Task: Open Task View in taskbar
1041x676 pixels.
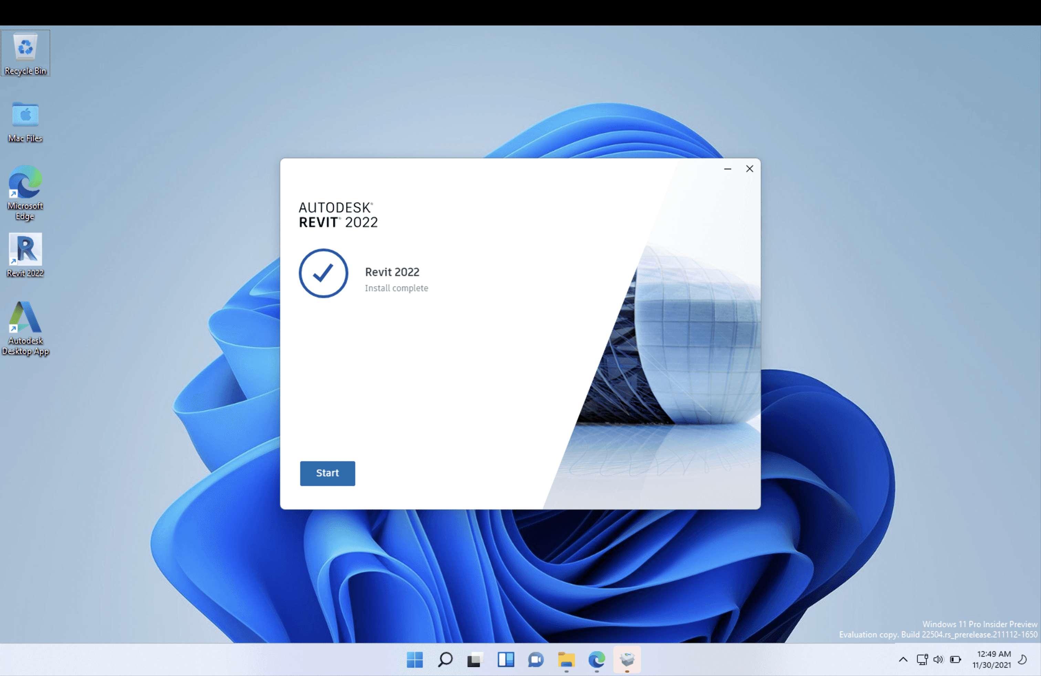Action: click(x=475, y=659)
